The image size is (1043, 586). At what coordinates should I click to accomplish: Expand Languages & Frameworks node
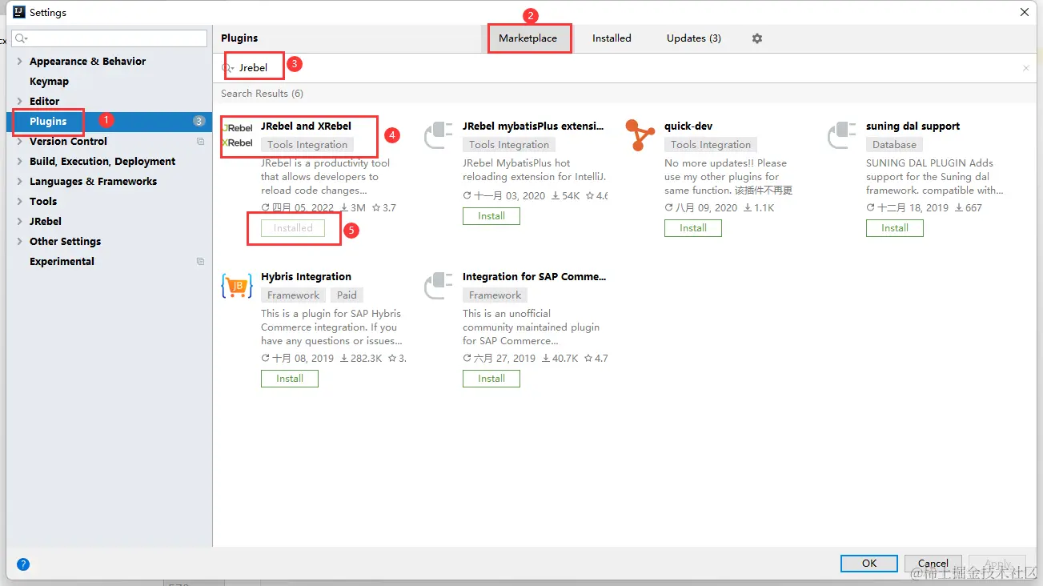point(19,182)
